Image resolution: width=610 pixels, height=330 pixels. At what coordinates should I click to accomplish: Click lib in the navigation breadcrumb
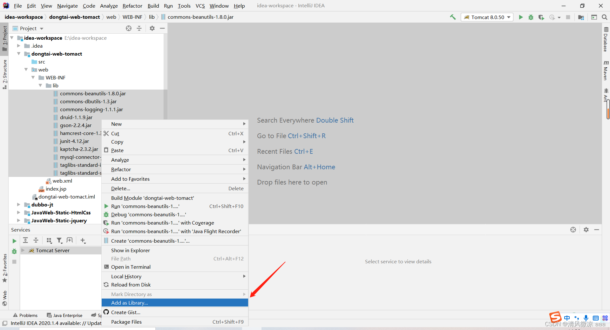click(x=152, y=17)
